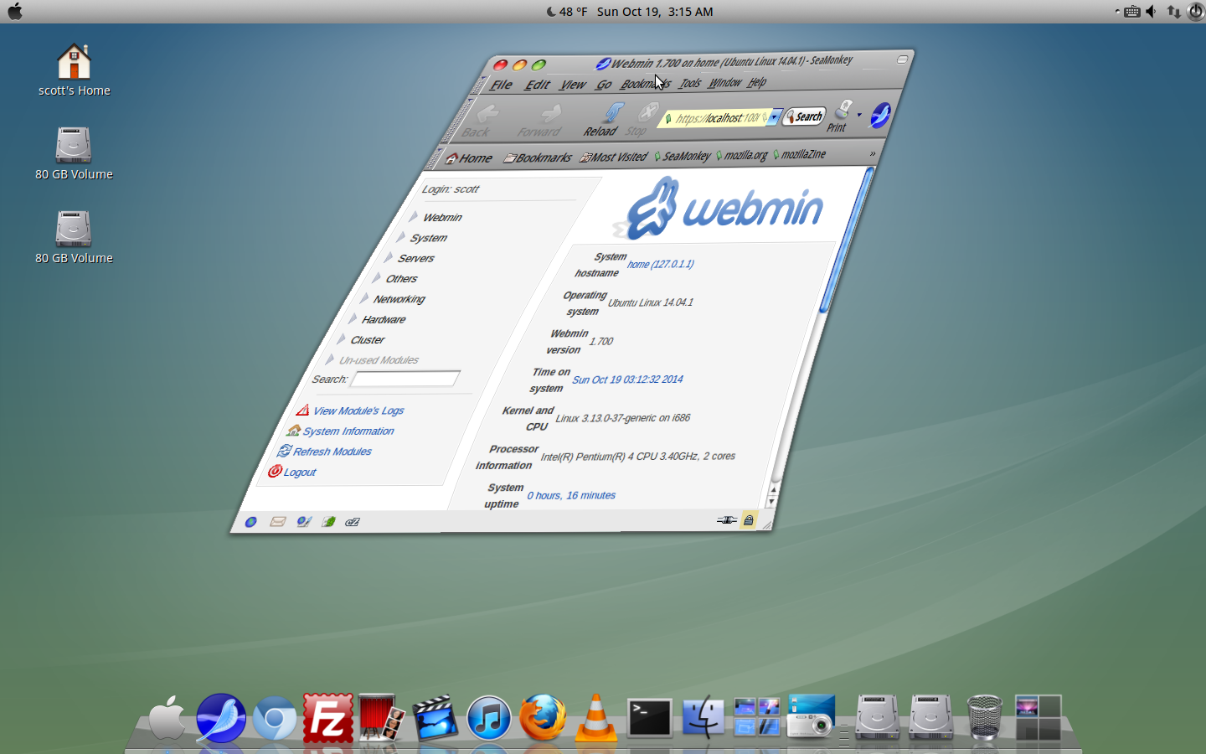The image size is (1206, 754).
Task: Open the red curtain photo app in dock
Action: 382,718
